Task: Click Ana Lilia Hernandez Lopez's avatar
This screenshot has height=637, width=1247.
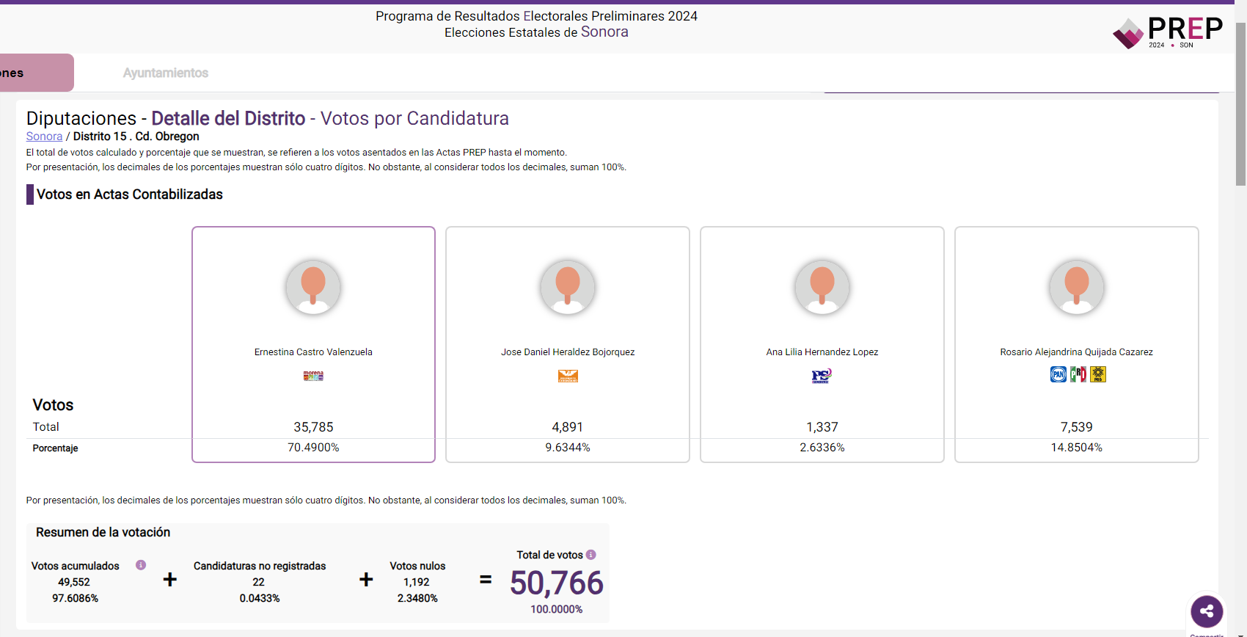Action: (x=822, y=287)
